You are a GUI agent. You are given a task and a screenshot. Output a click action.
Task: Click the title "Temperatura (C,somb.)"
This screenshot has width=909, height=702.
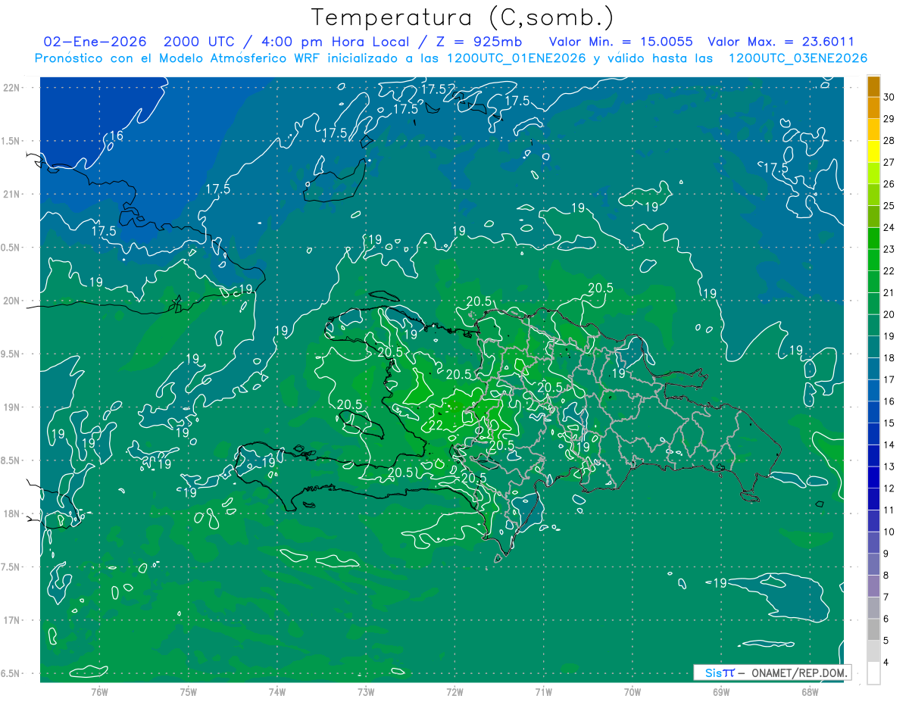(x=463, y=17)
